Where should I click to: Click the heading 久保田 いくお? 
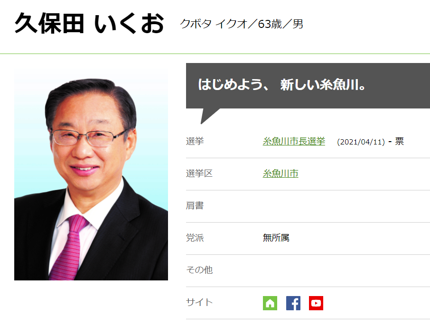89,24
